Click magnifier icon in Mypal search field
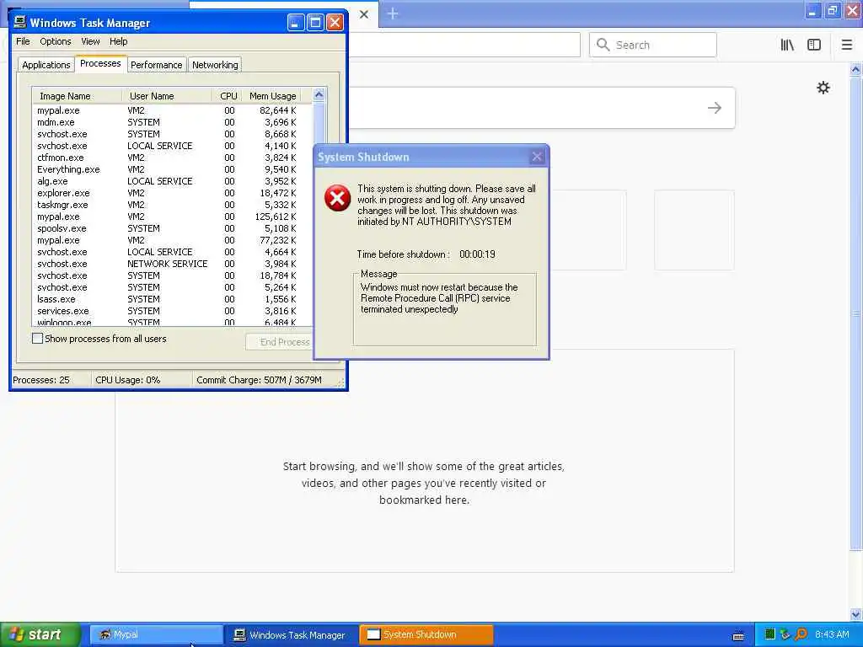This screenshot has width=863, height=647. [x=603, y=45]
